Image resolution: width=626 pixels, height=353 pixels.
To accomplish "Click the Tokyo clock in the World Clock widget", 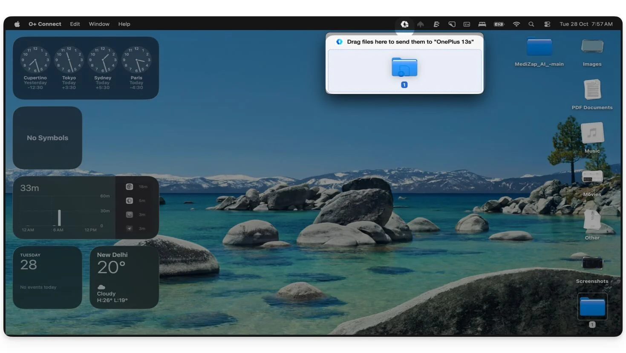I will pos(69,60).
